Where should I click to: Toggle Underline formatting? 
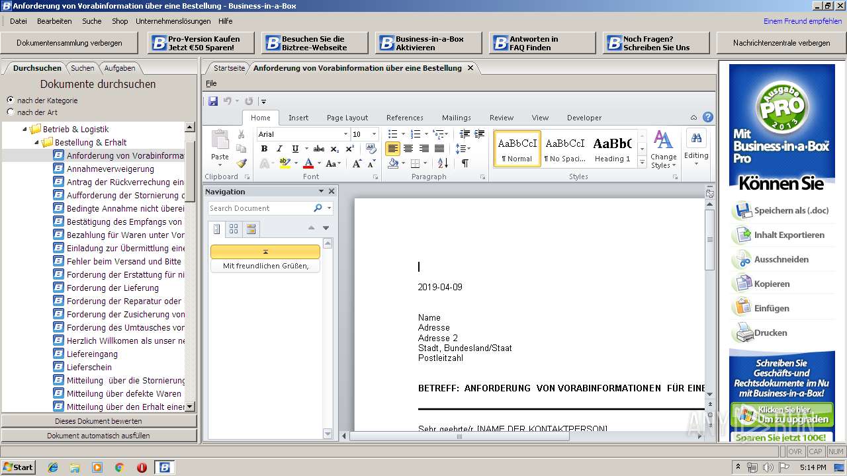(295, 149)
